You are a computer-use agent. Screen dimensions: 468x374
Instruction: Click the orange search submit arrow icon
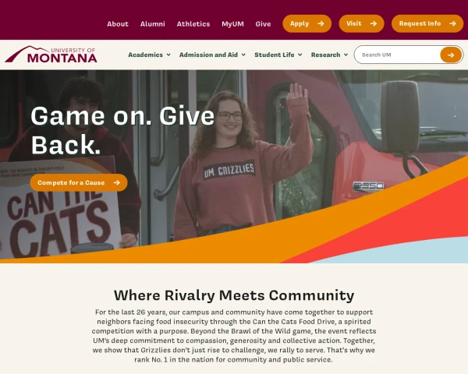[x=451, y=55]
